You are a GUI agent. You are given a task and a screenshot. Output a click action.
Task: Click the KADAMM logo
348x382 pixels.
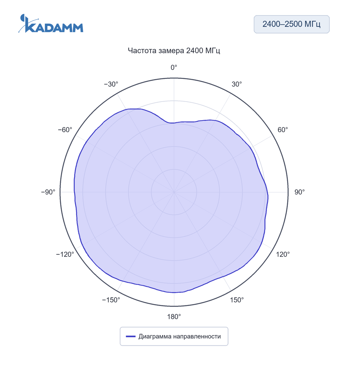tap(51, 23)
